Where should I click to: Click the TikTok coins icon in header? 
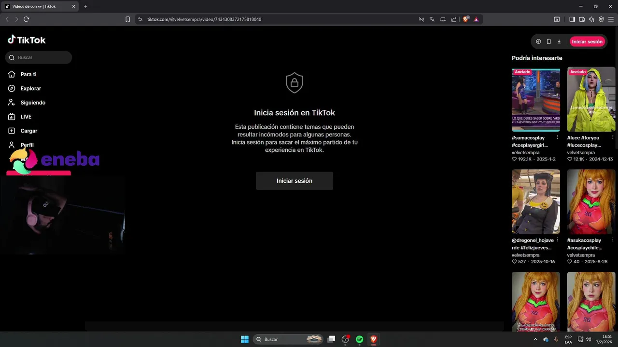coord(538,41)
